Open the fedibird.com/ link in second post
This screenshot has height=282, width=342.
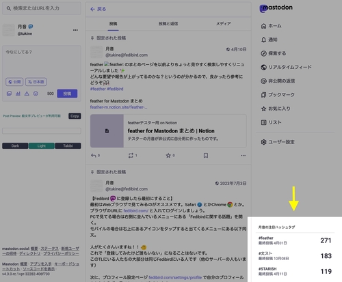pyautogui.click(x=136, y=210)
